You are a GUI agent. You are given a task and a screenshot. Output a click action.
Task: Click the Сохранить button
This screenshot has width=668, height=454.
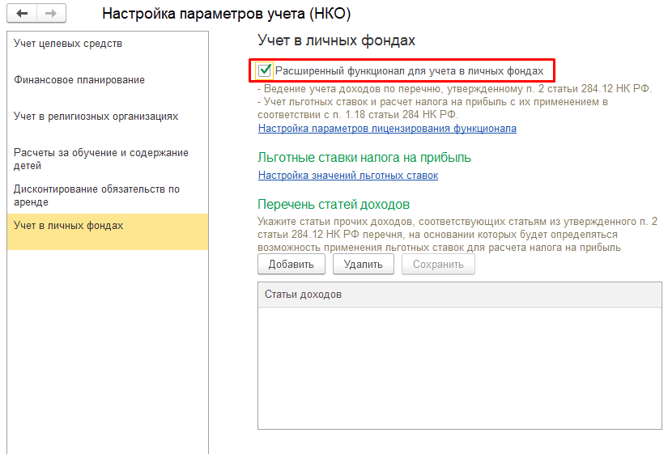click(x=438, y=265)
